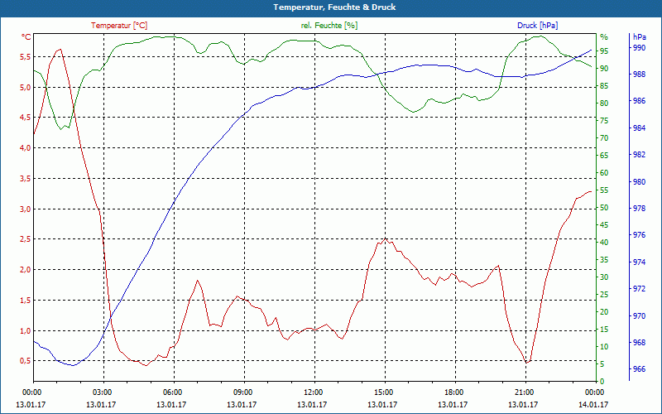Click the '50' humidity axis value
The height and width of the screenshot is (414, 662).
[x=604, y=208]
